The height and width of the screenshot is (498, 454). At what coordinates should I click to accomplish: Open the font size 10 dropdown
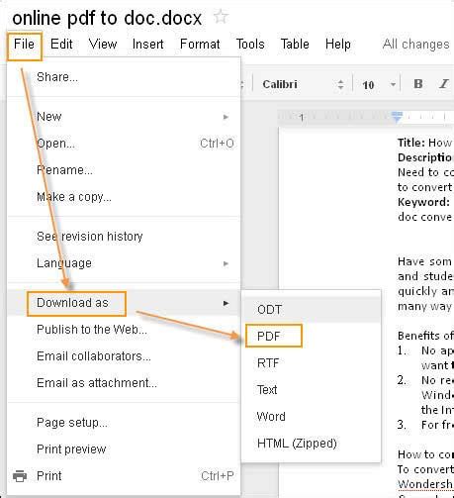[x=379, y=85]
